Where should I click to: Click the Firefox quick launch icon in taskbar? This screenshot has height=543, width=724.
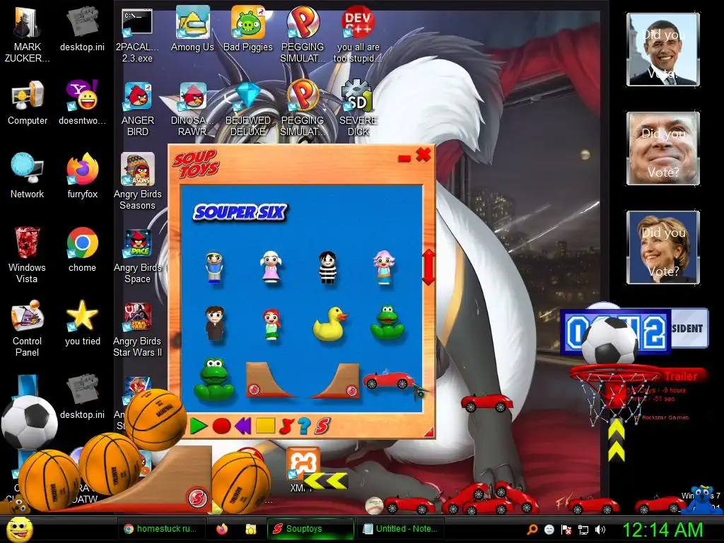coord(222,529)
